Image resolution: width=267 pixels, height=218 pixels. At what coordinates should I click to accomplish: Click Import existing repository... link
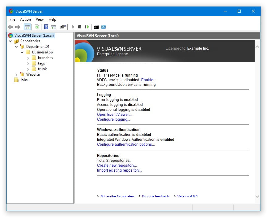click(119, 170)
